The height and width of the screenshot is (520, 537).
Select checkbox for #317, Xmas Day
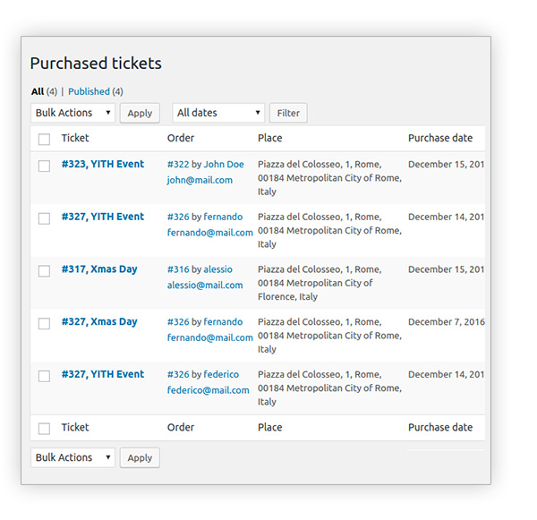(x=44, y=270)
